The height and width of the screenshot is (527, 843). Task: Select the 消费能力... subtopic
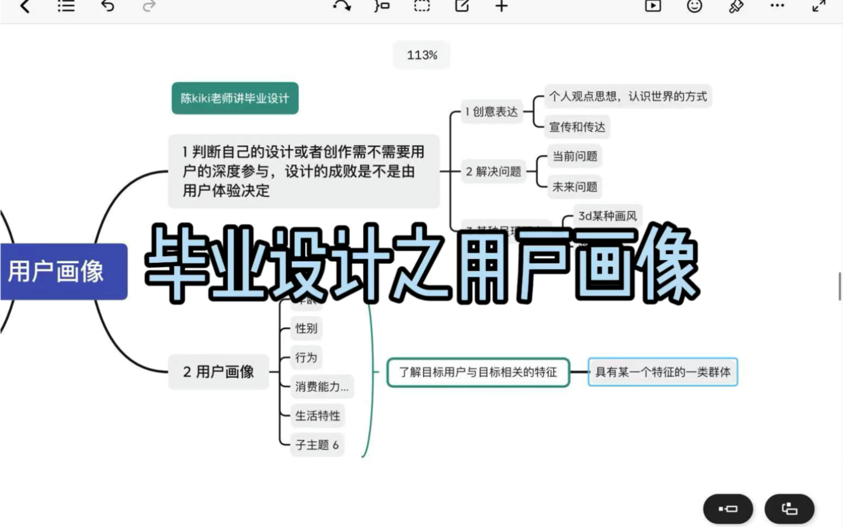coord(322,387)
